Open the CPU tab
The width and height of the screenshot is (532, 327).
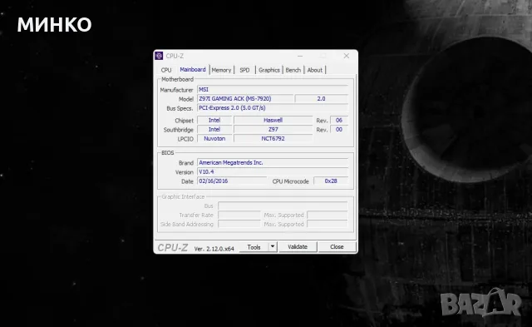(x=166, y=70)
